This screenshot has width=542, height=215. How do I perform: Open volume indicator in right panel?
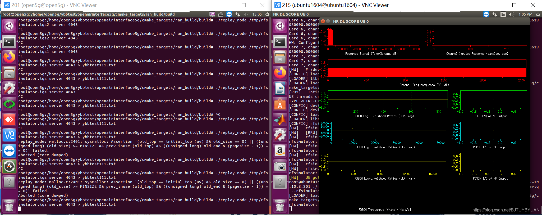[x=511, y=14]
